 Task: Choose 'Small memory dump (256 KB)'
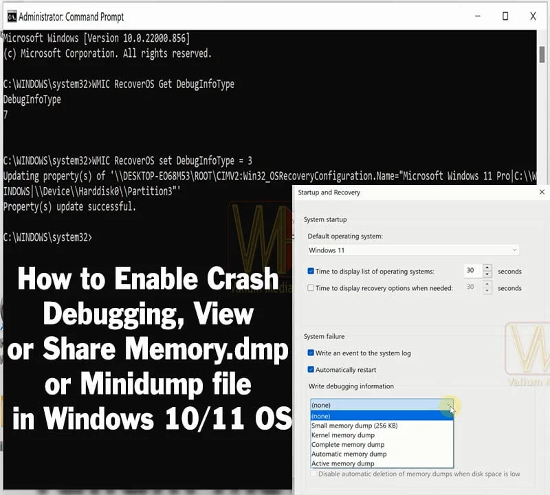(x=382, y=426)
